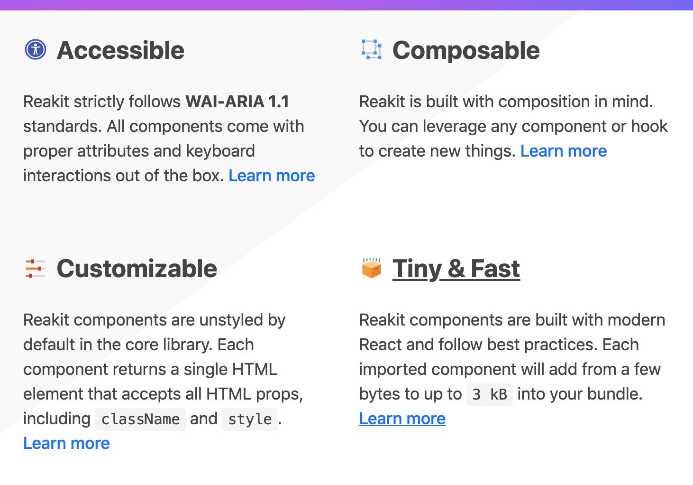Click the Composable heading
The image size is (693, 485).
tap(466, 50)
